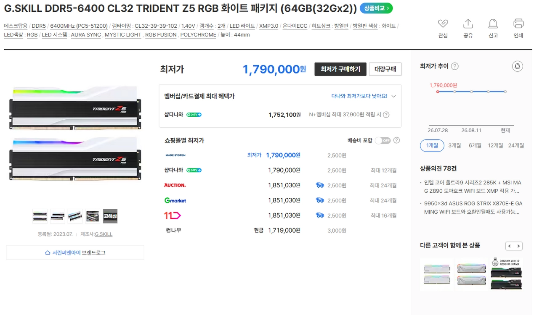Open first related product thumbnail
Screen dimensions: 534x315
pos(437,274)
